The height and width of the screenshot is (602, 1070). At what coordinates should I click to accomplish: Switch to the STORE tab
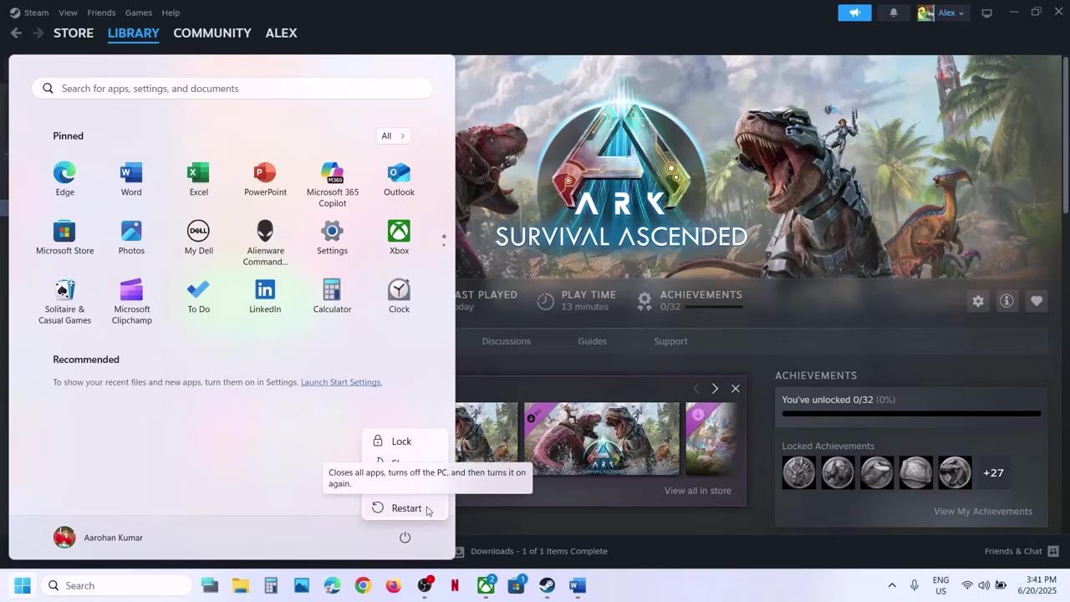pyautogui.click(x=74, y=33)
